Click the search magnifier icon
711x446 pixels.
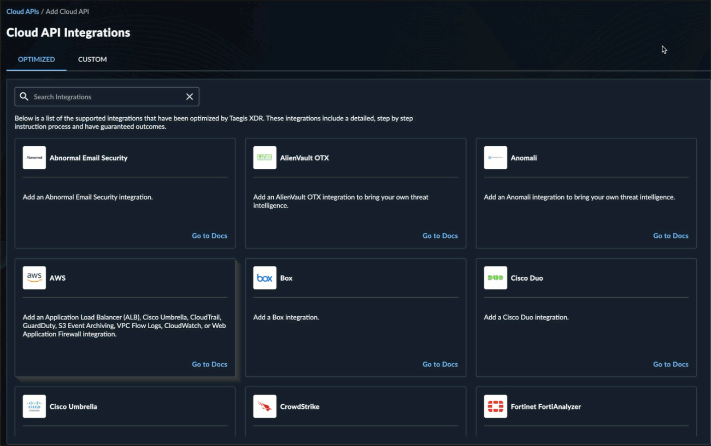[x=24, y=96]
